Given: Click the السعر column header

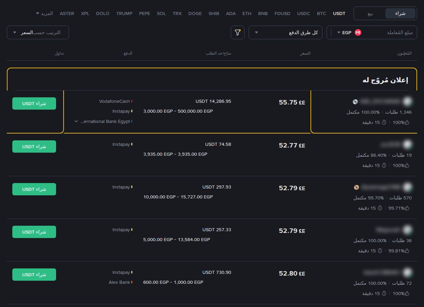Looking at the screenshot, I should (305, 54).
